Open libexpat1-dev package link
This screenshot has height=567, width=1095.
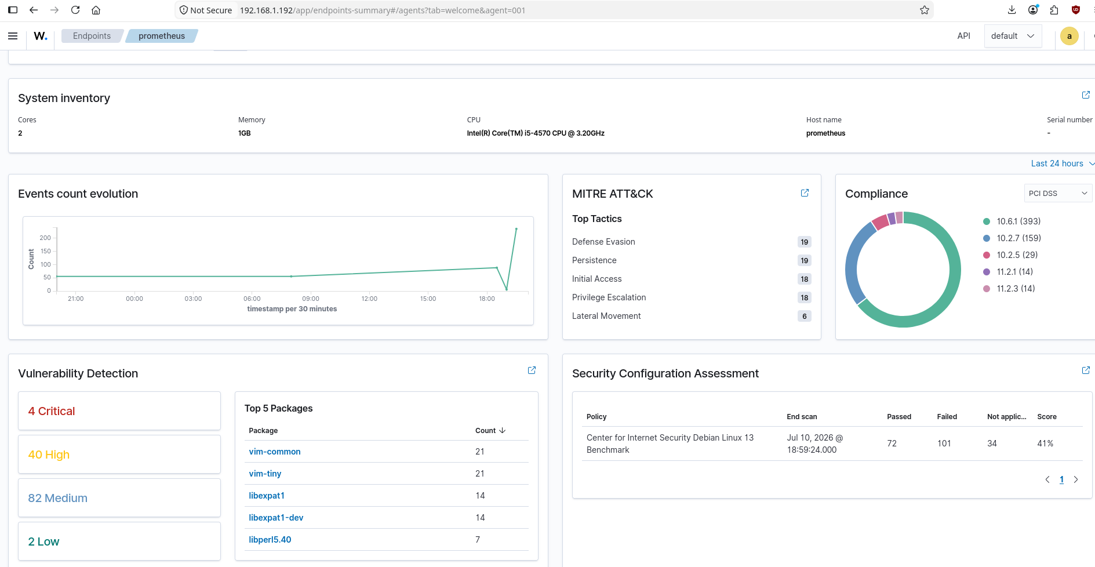(x=276, y=518)
